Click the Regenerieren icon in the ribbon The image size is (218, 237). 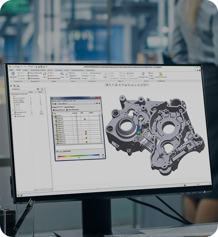pyautogui.click(x=13, y=74)
